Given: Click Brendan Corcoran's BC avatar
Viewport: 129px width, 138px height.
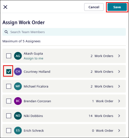Looking at the screenshot, I should tap(18, 101).
